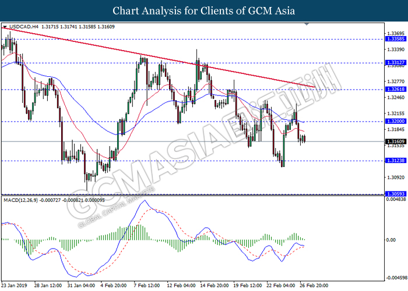
Task: Select the 1.31238 price level label
Action: [396, 161]
